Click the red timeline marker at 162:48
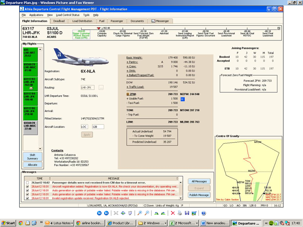 pos(98,28)
